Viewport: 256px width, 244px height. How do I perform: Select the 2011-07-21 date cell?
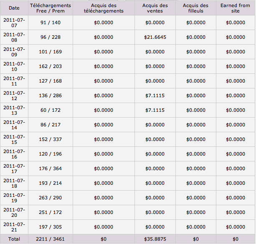(14, 227)
